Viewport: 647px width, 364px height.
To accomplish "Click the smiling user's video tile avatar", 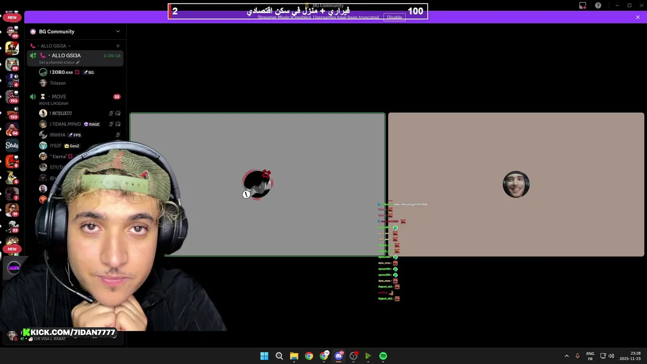I will click(x=516, y=185).
